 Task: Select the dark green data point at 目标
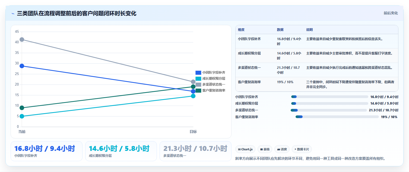click(193, 87)
